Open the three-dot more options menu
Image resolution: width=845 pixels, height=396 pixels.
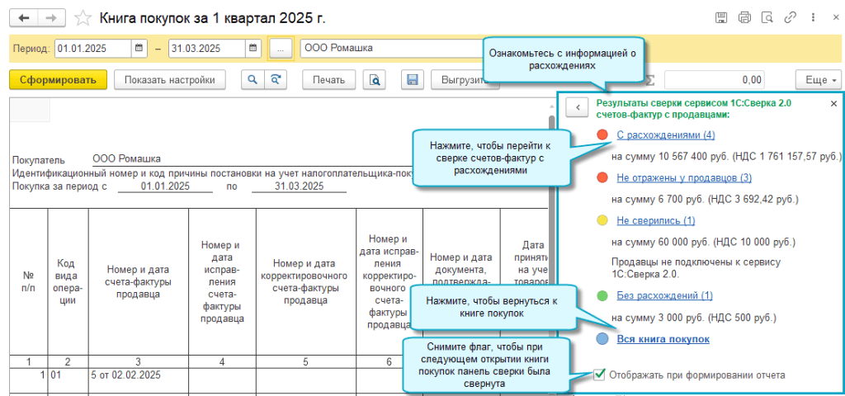[814, 17]
